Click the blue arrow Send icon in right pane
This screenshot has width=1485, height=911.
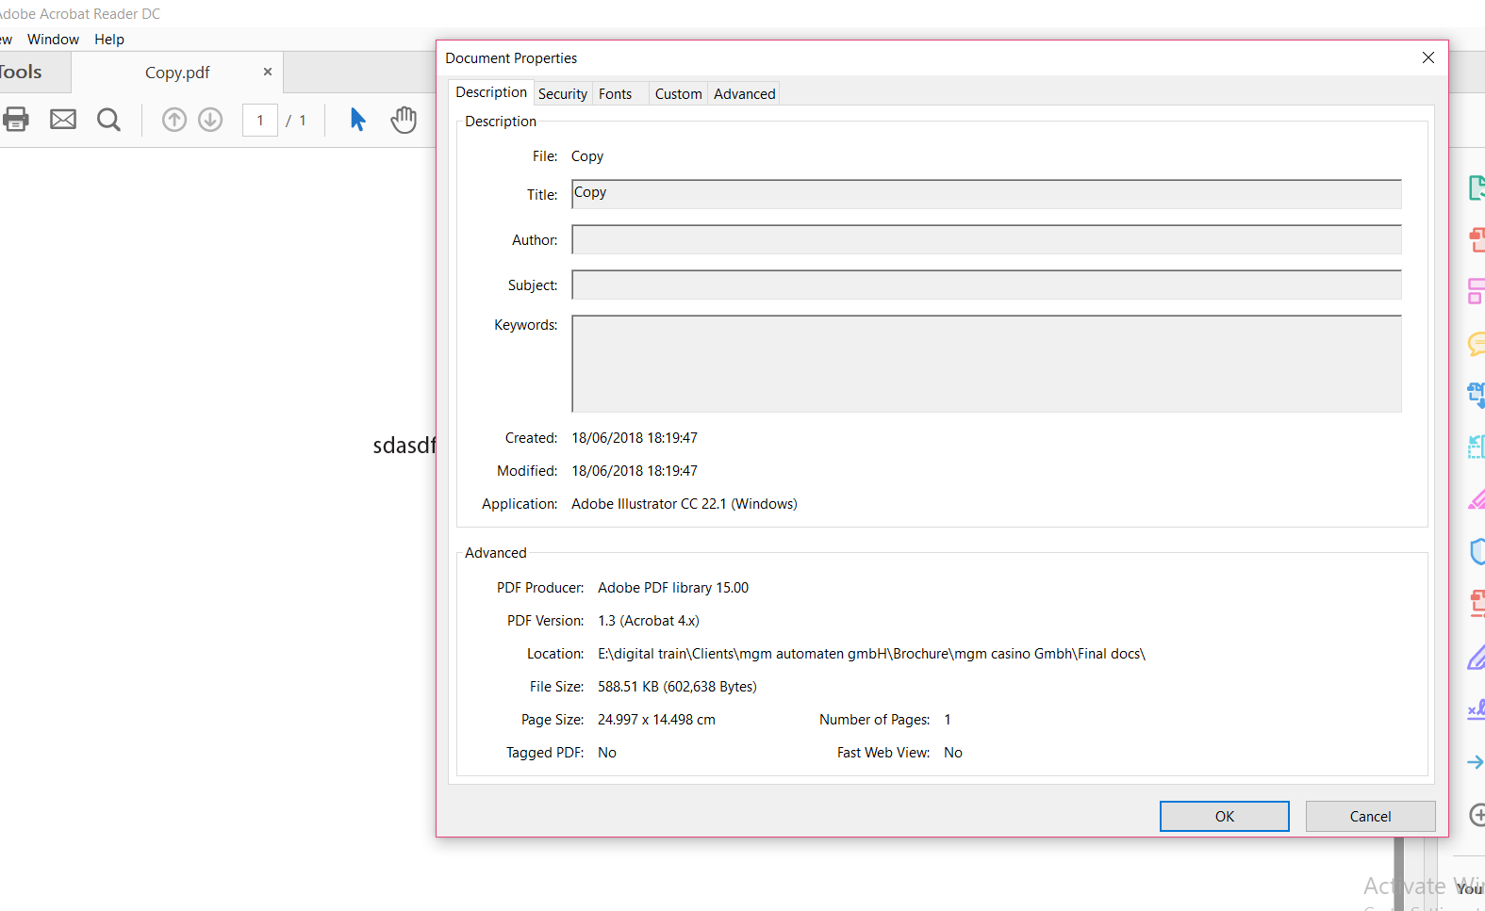point(1477,762)
